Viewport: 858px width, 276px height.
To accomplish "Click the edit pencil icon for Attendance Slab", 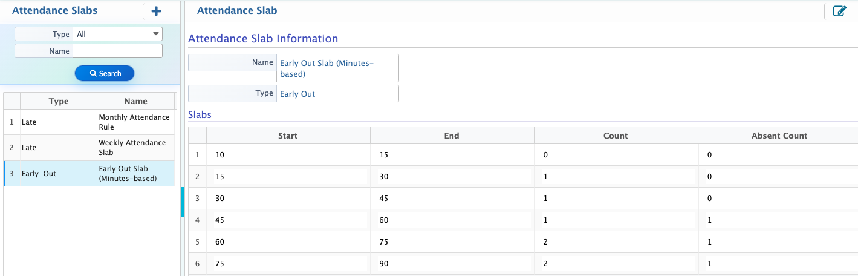I will pos(839,11).
